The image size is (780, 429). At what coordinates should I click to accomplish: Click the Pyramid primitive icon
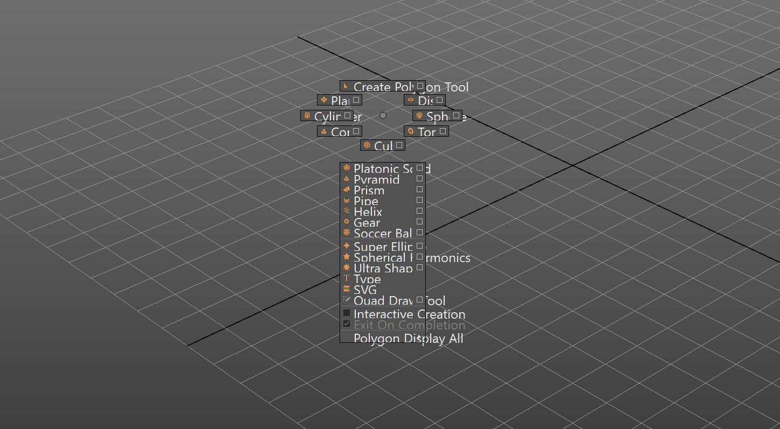tap(347, 179)
